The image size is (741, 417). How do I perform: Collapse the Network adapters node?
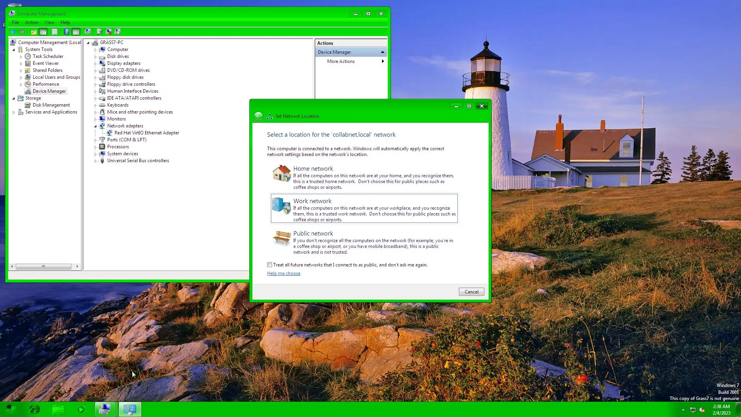pos(95,126)
